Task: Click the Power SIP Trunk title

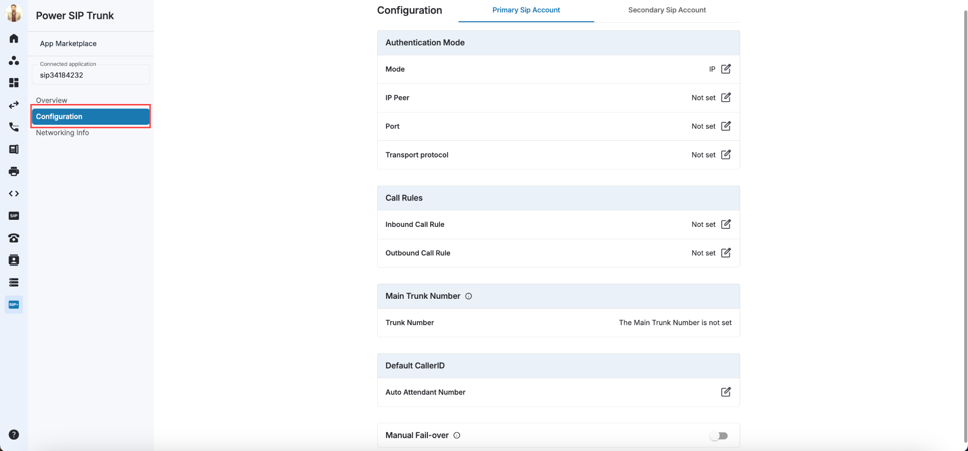Action: click(x=75, y=16)
